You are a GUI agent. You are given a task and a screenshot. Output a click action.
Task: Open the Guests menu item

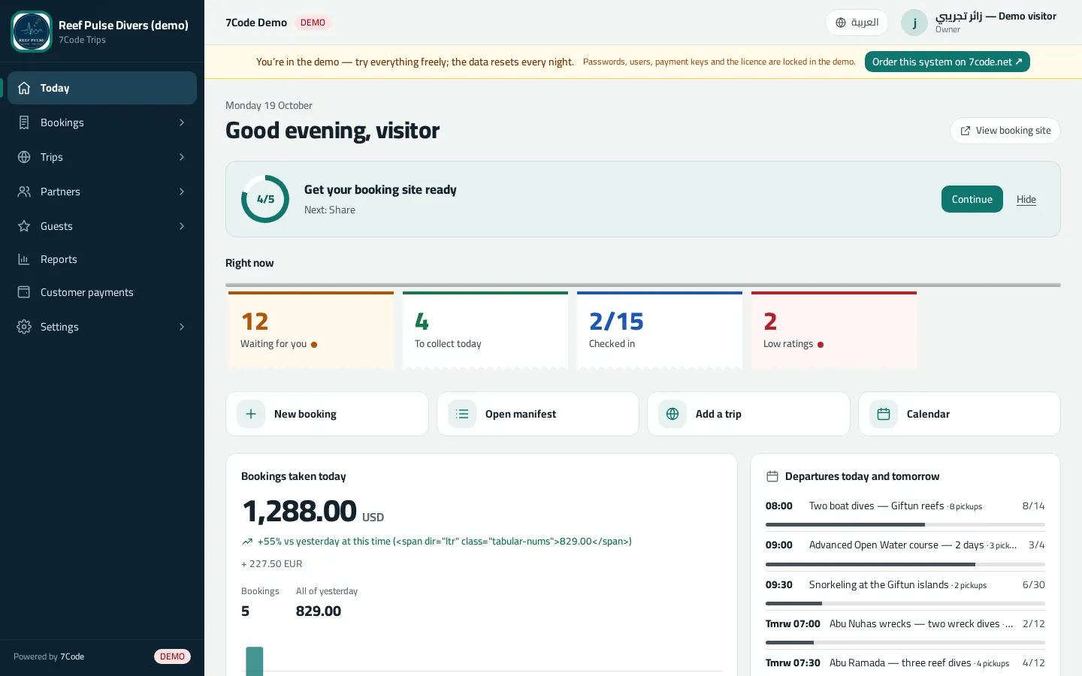102,226
